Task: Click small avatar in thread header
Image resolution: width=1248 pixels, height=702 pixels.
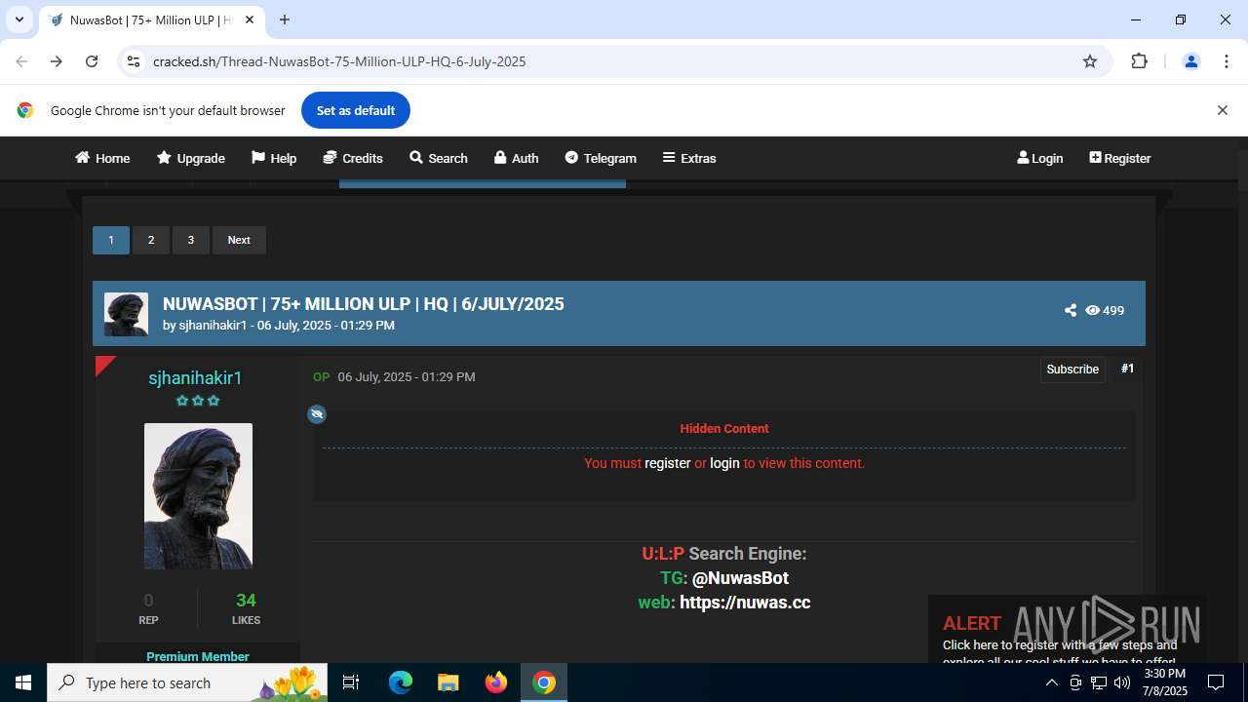Action: point(127,314)
